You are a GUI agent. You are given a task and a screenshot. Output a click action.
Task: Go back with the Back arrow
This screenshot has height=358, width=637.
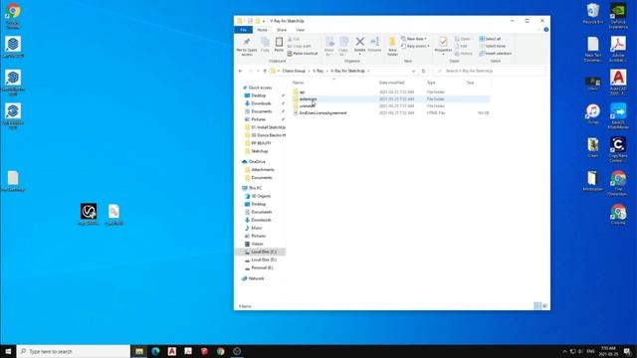[x=240, y=71]
